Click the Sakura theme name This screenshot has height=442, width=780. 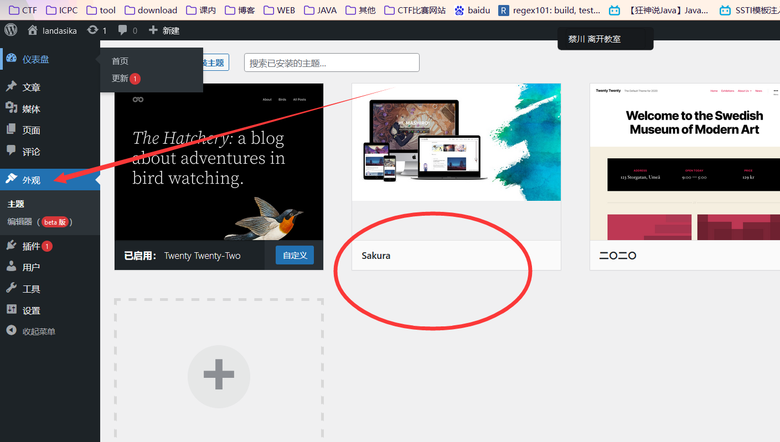[x=376, y=256]
